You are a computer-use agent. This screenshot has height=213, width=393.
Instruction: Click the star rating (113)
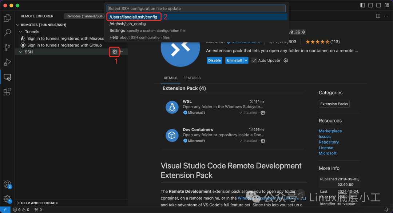[x=322, y=42]
